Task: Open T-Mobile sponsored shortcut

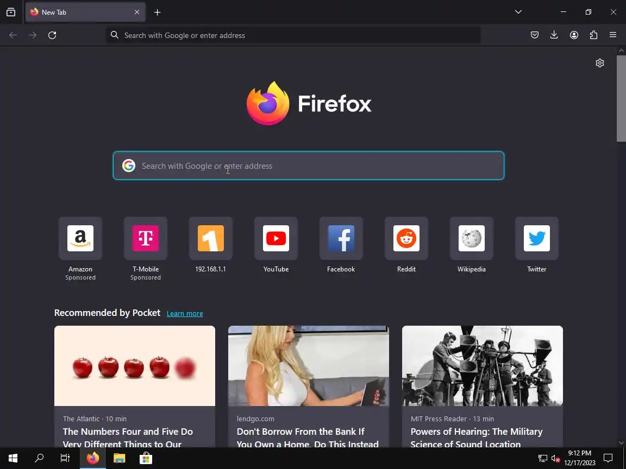Action: (x=146, y=238)
